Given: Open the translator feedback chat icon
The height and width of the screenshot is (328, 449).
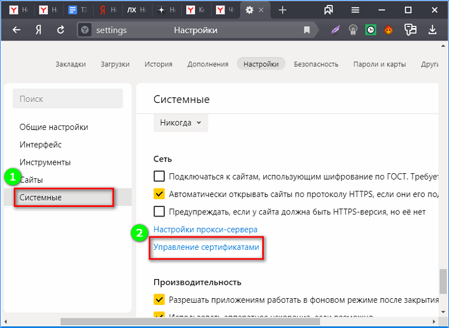Looking at the screenshot, I should [410, 30].
